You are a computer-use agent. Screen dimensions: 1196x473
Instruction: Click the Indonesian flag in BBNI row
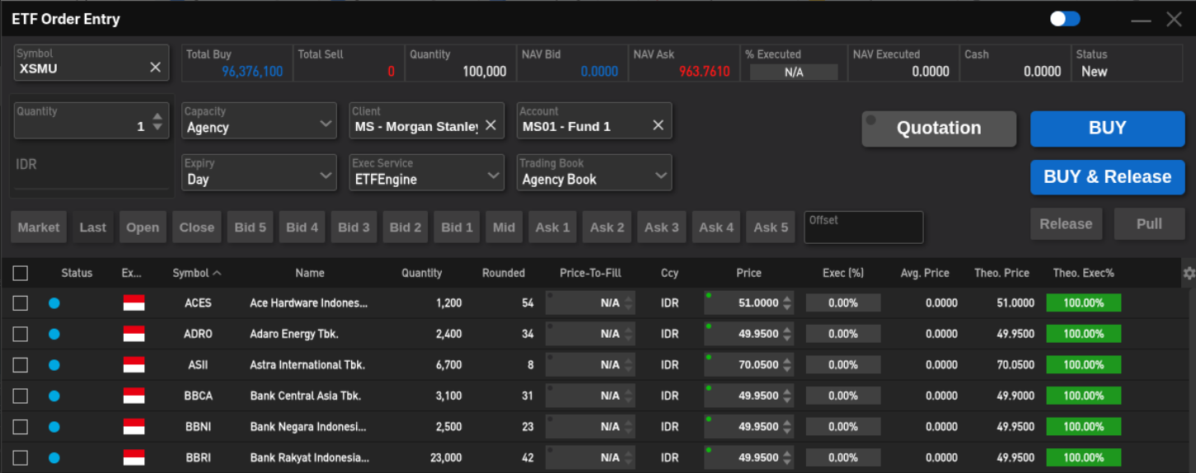pyautogui.click(x=134, y=427)
